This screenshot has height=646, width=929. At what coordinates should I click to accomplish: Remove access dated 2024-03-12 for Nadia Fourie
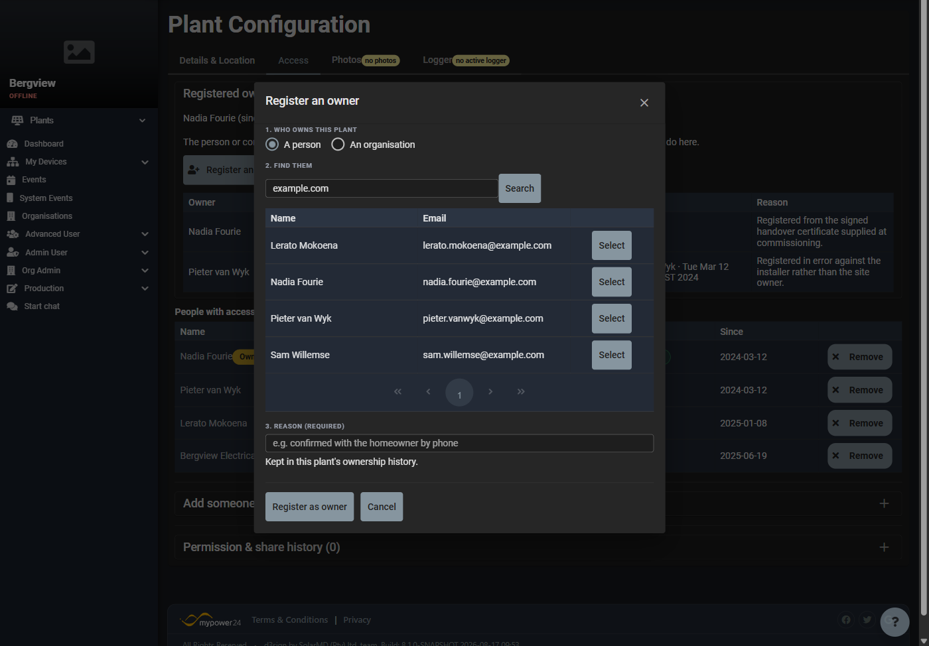[x=859, y=357]
